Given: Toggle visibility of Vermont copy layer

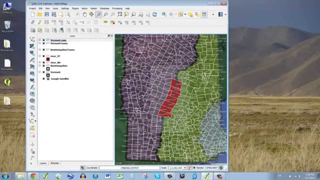Looking at the screenshot, I should pyautogui.click(x=43, y=40).
